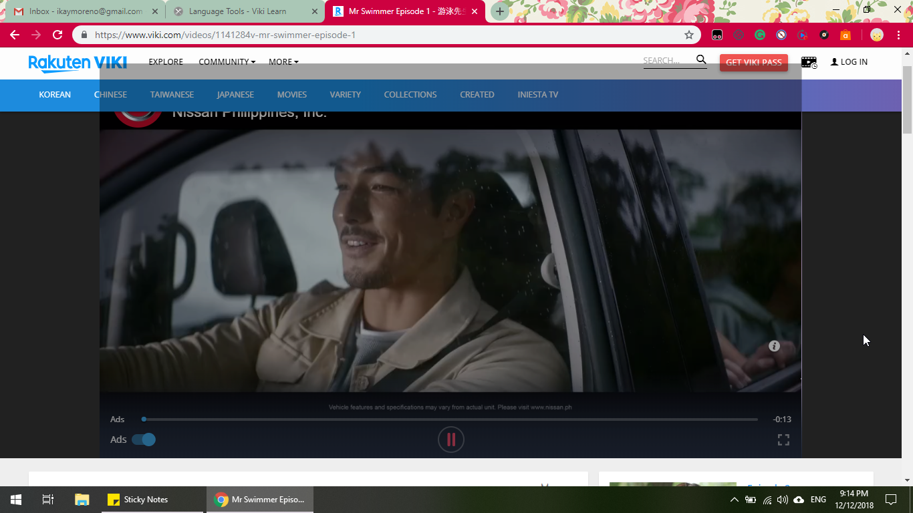Open the watch list film icon
Image resolution: width=913 pixels, height=513 pixels.
pos(809,62)
